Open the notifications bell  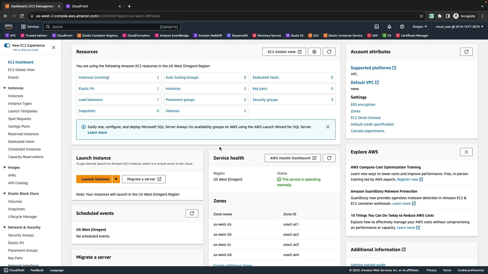[389, 27]
